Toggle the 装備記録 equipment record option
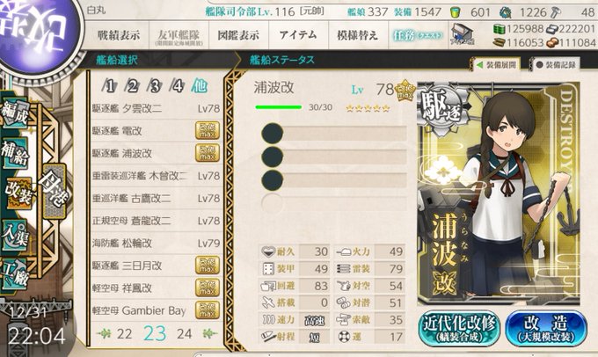598x357 pixels. (x=555, y=65)
